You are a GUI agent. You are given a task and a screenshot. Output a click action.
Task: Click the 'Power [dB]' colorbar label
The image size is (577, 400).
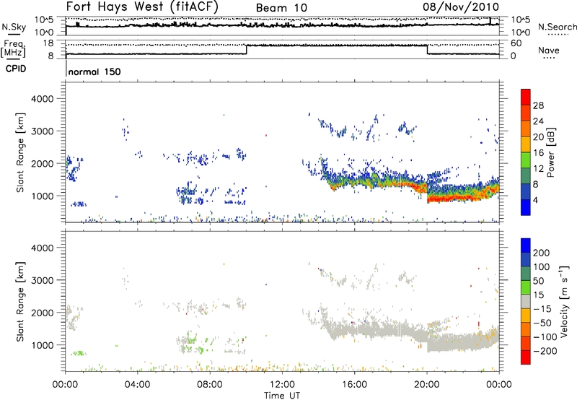pyautogui.click(x=550, y=152)
